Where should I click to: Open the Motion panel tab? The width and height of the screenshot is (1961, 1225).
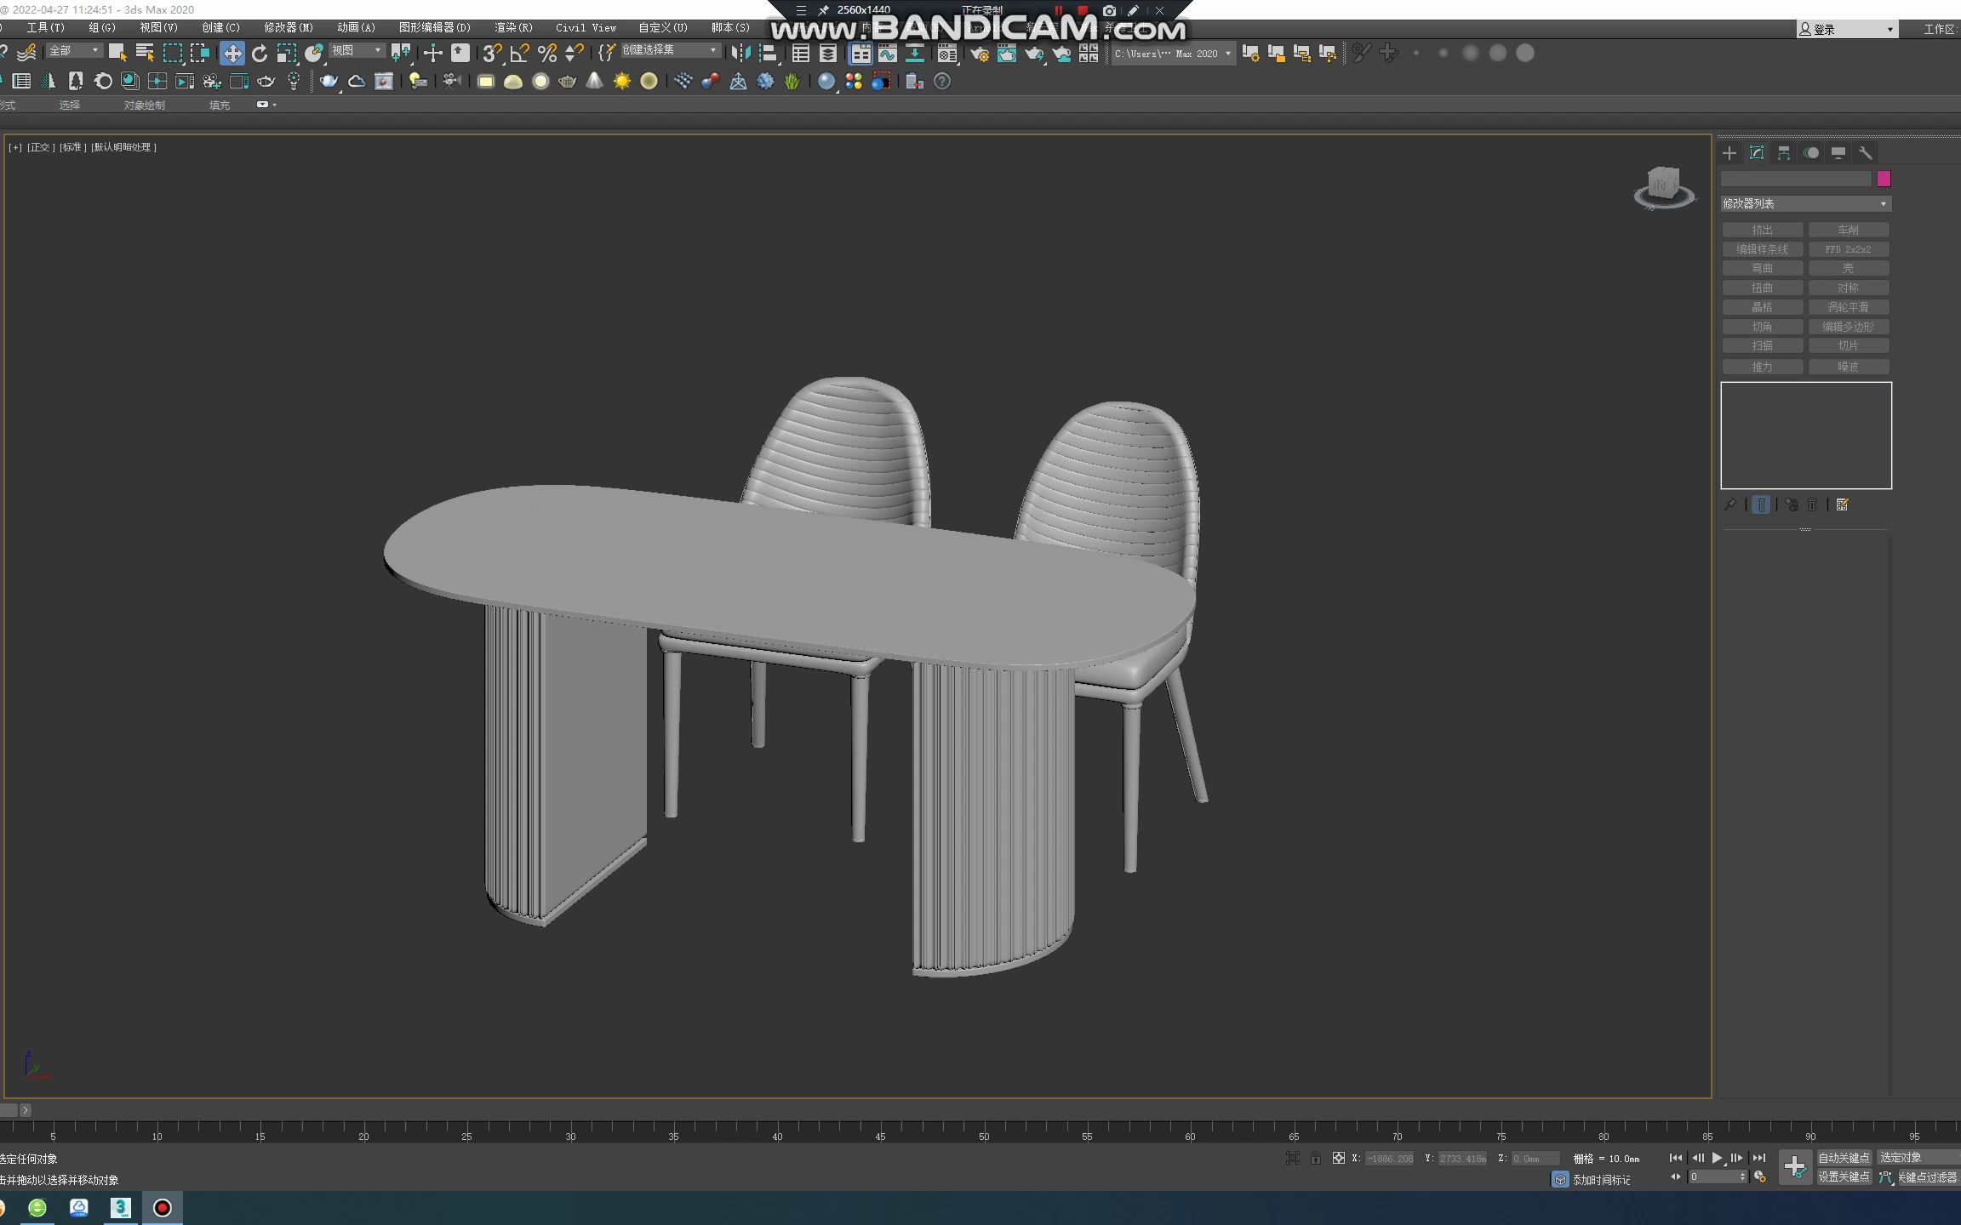click(1811, 153)
